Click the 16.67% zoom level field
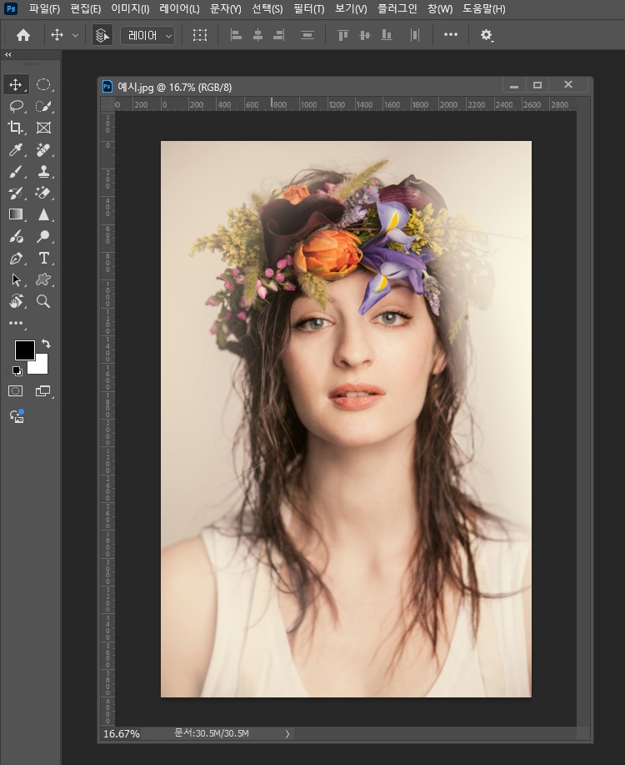Image resolution: width=625 pixels, height=765 pixels. click(121, 734)
